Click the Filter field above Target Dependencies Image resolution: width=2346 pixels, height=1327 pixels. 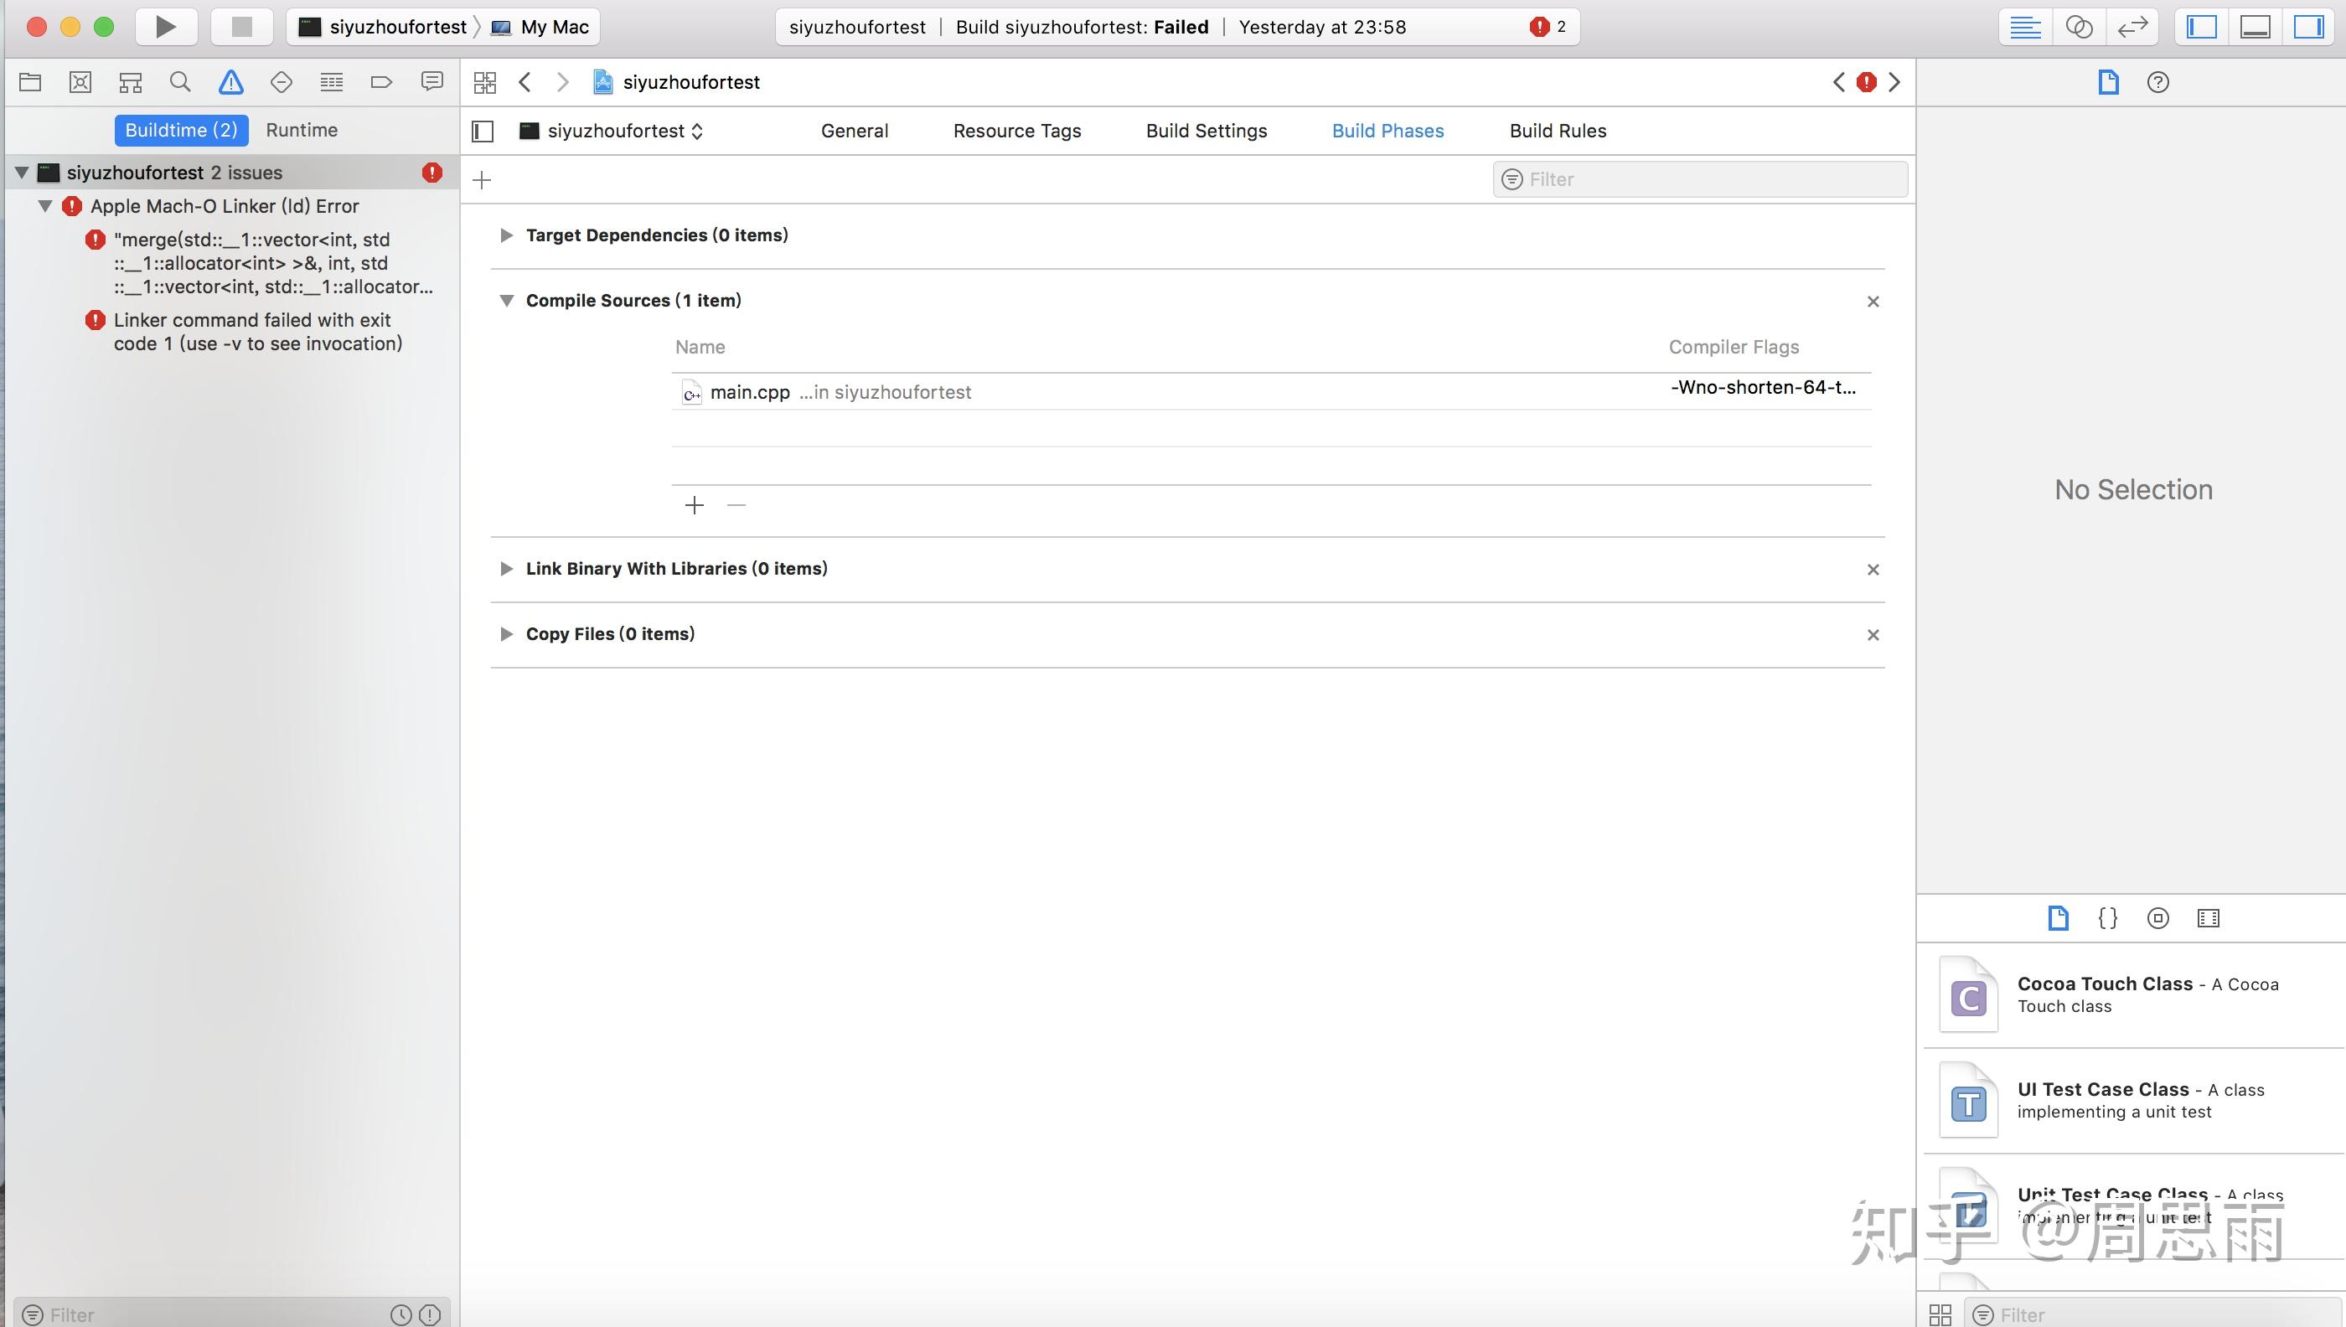pos(1699,178)
